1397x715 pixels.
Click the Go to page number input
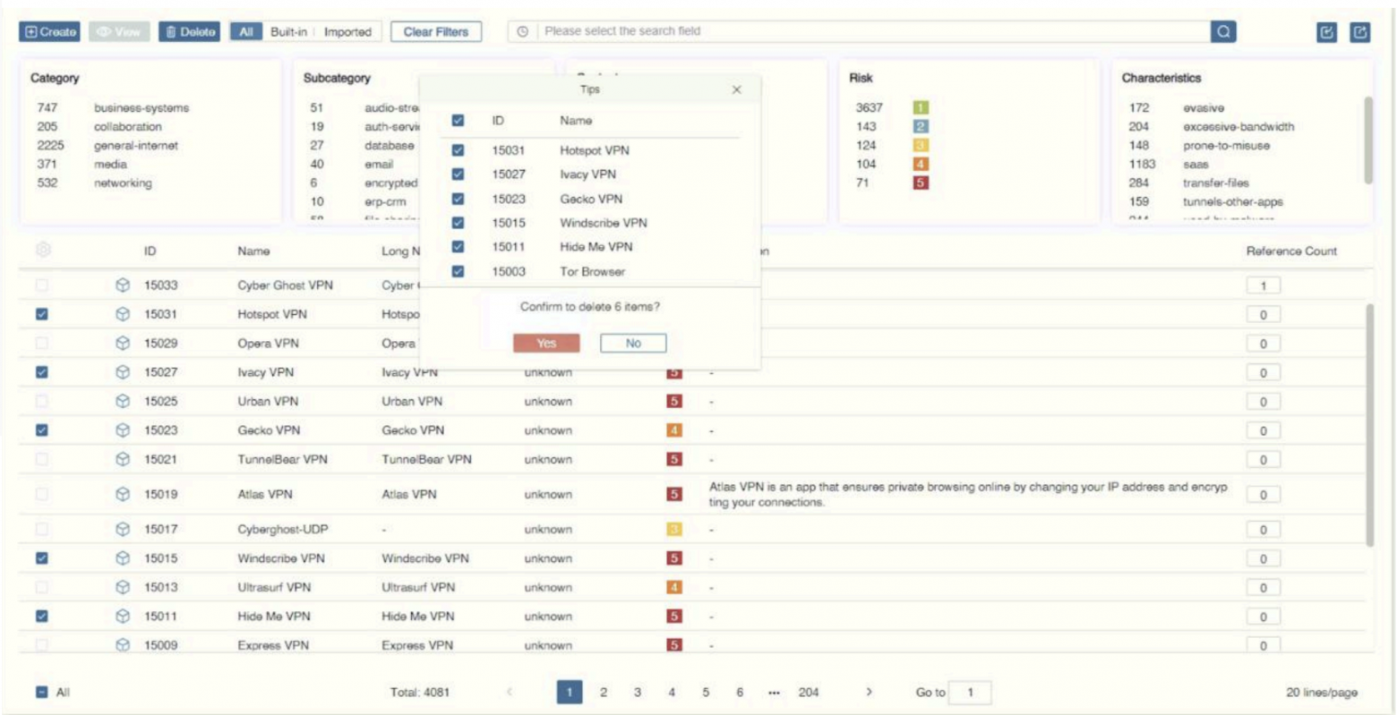(x=972, y=692)
